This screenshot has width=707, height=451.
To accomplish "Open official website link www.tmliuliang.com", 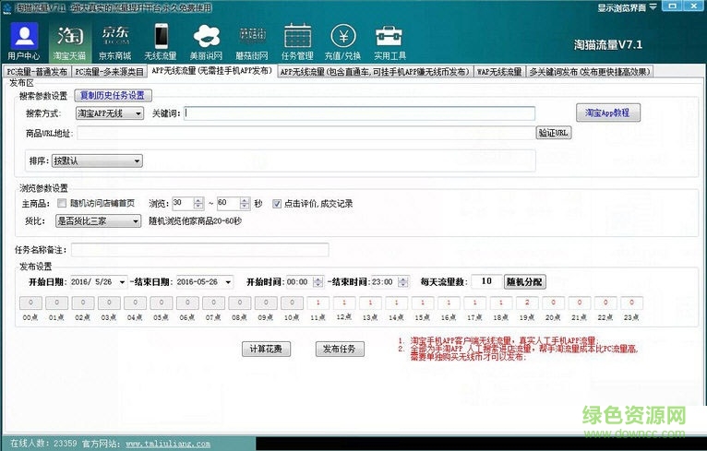I will pos(168,444).
